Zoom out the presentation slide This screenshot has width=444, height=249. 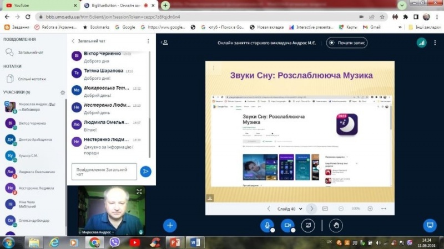pos(341,209)
